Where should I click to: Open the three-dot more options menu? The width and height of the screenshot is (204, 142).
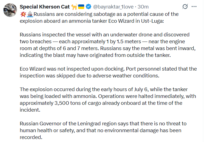(x=194, y=7)
